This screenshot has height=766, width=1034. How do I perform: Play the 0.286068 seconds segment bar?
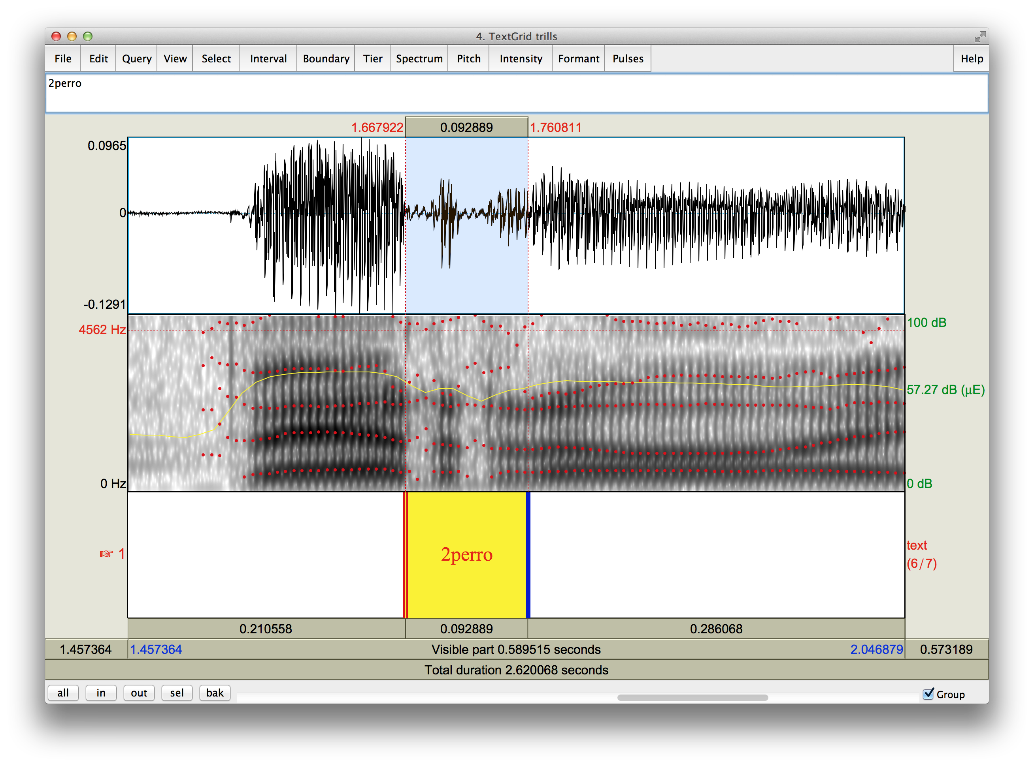coord(716,629)
